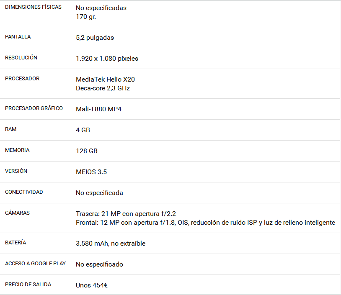Click the DIMENSIONES FÍSICAS row label
Image resolution: width=341 pixels, height=295 pixels.
tap(33, 7)
